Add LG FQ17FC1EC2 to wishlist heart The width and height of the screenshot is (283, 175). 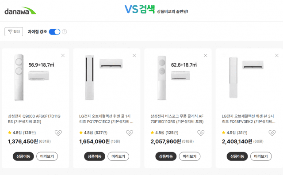tap(130, 133)
